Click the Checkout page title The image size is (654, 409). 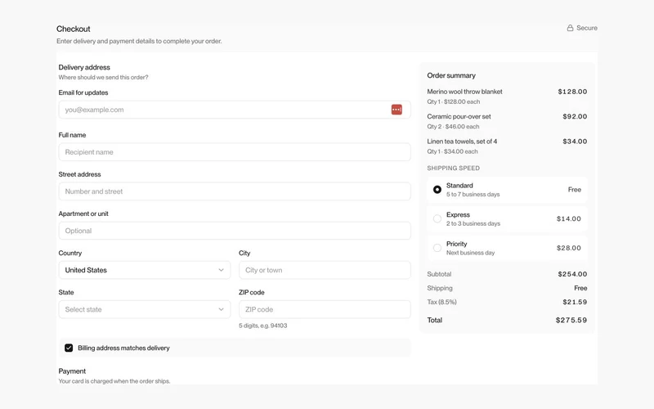tap(74, 29)
